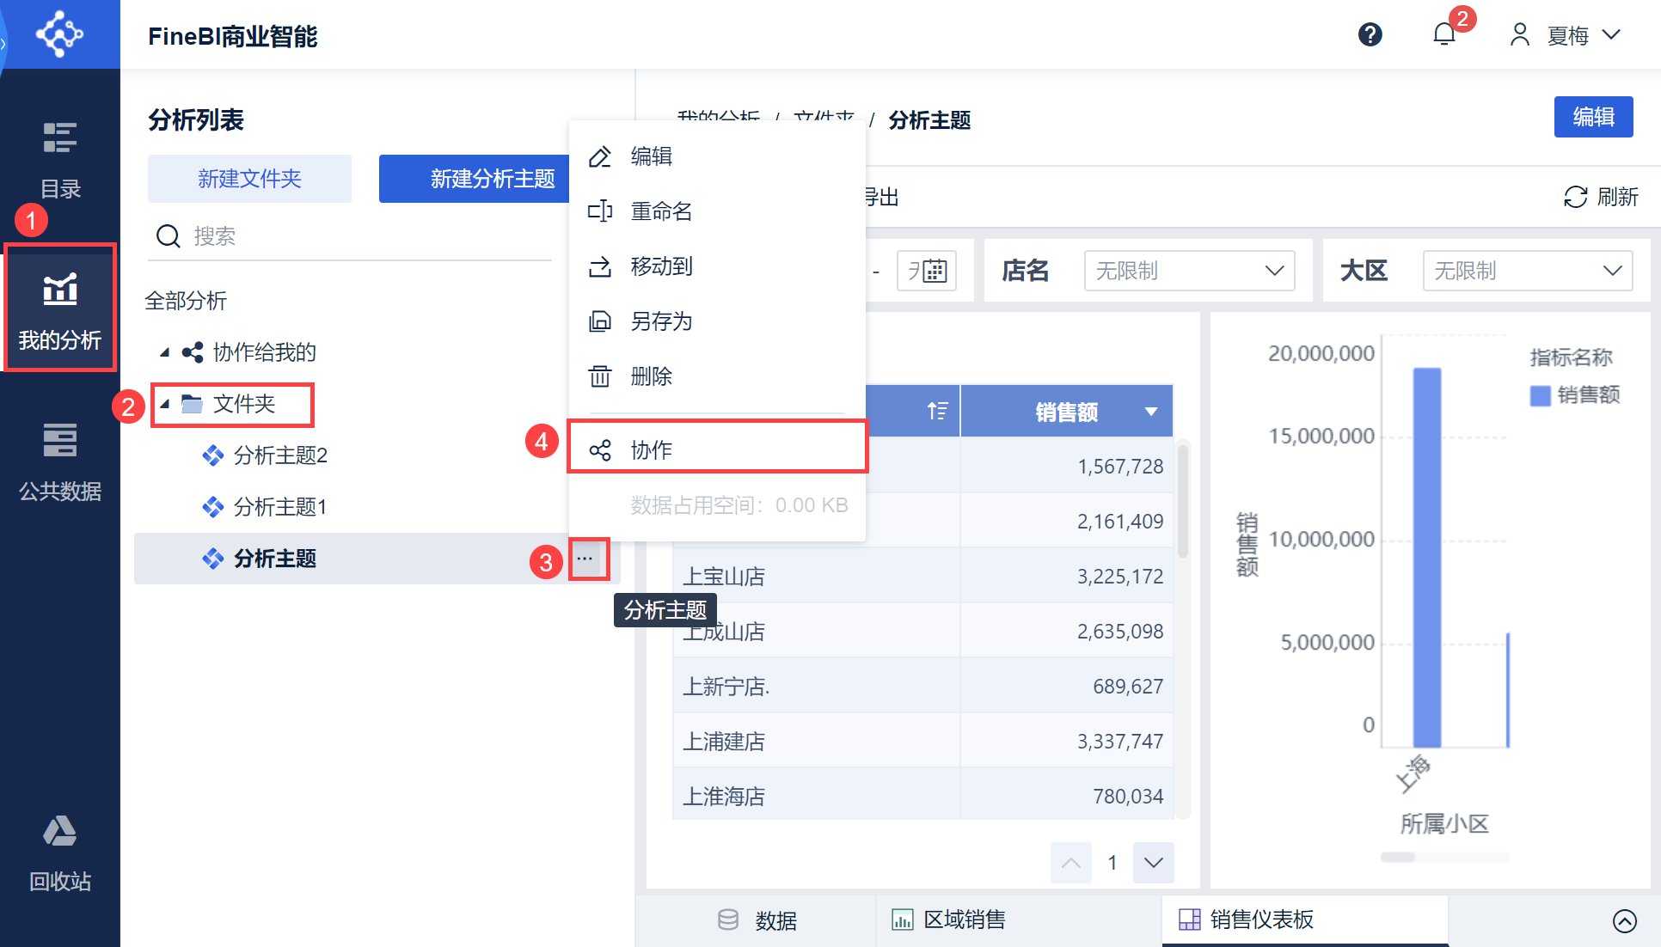Open the 店名 filter dropdown
1661x947 pixels.
(x=1189, y=272)
